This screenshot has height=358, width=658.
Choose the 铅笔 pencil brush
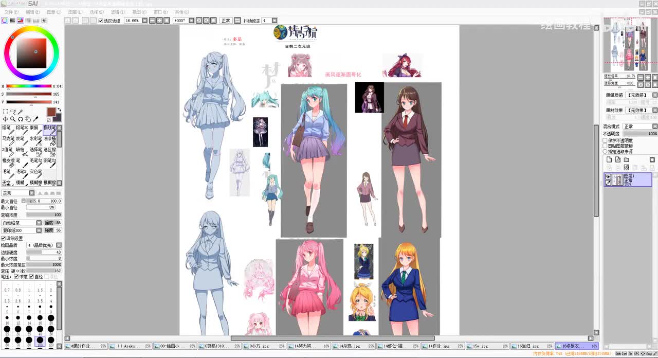pos(8,130)
